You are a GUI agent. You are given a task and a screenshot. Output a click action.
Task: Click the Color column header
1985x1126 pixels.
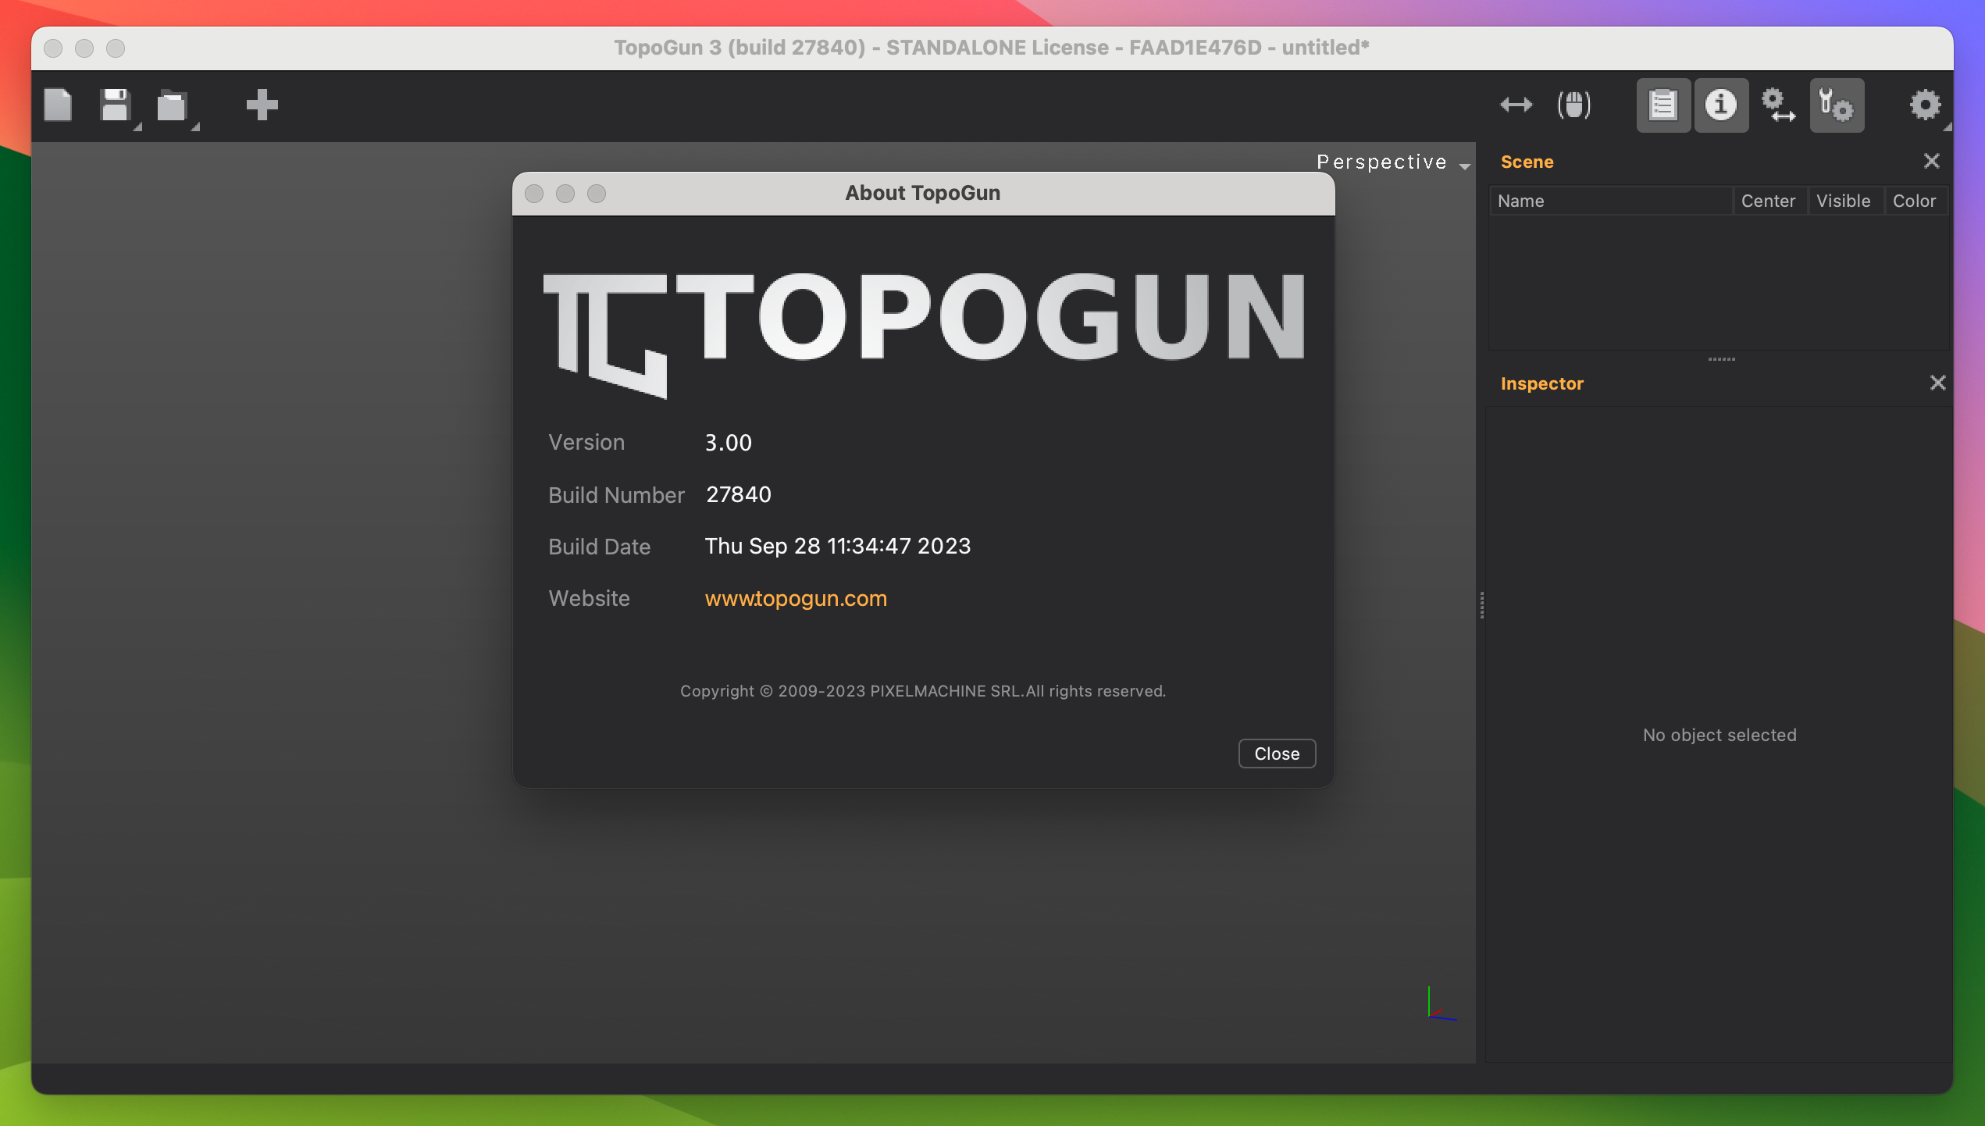pos(1916,201)
